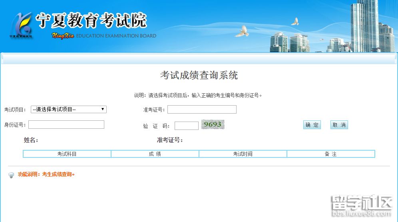398x222 pixels.
Task: Click the smaller dove near the skyscraper
Action: [x=295, y=22]
